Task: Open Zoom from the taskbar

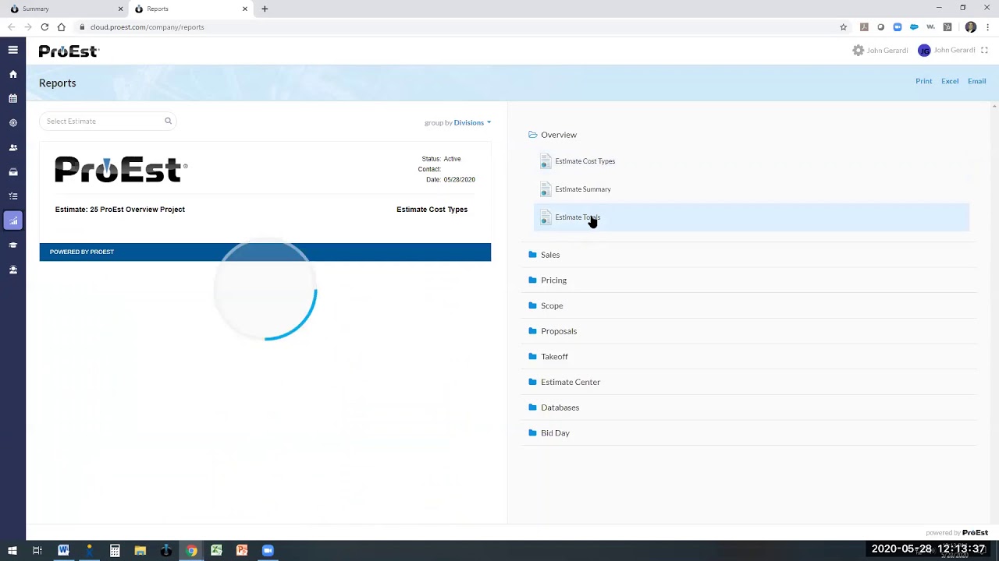Action: click(x=268, y=551)
